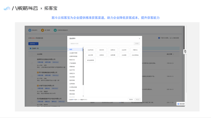Select the 网站信息 category
Screen dimensions: 211x118
tap(72, 91)
